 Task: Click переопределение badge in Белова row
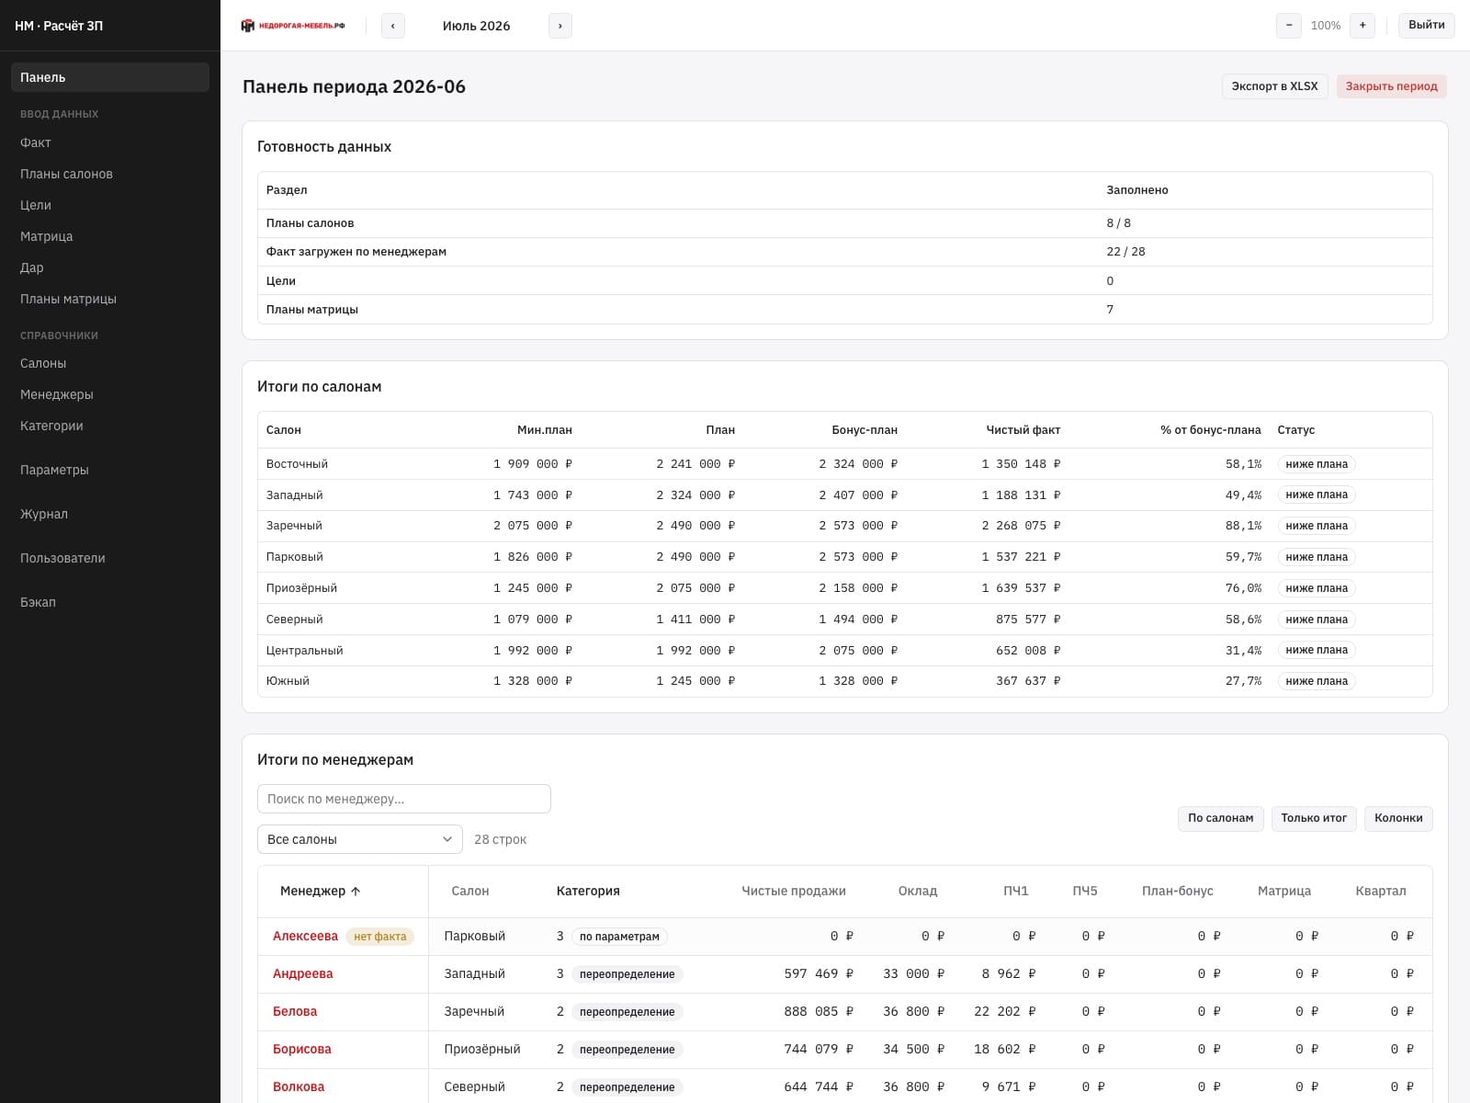point(627,1012)
